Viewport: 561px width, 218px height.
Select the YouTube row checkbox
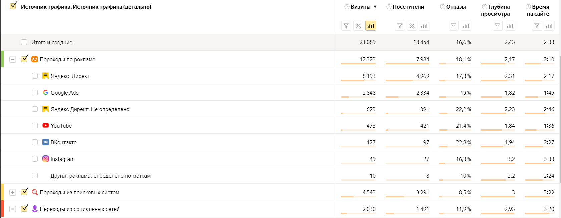(35, 126)
